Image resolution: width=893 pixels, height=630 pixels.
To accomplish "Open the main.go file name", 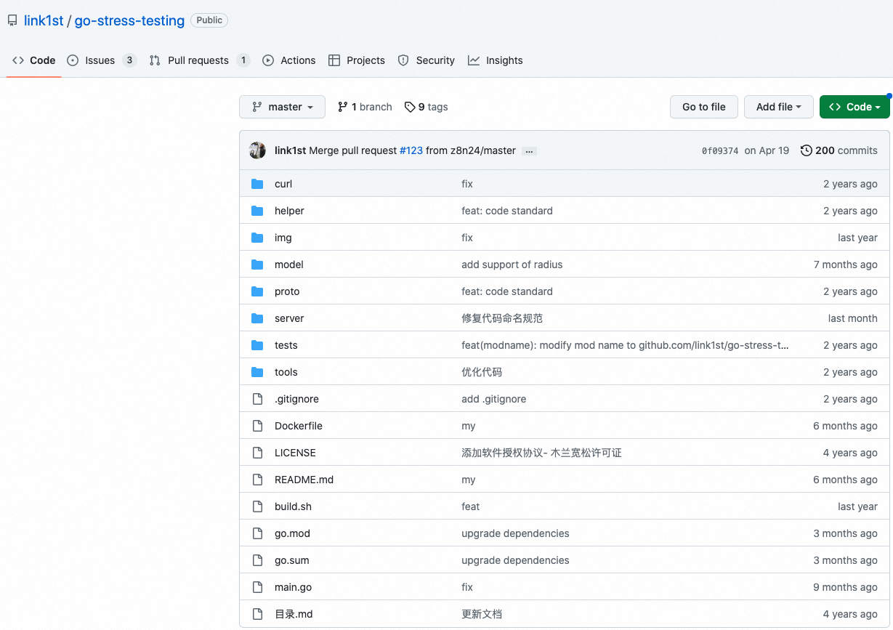I will click(293, 587).
